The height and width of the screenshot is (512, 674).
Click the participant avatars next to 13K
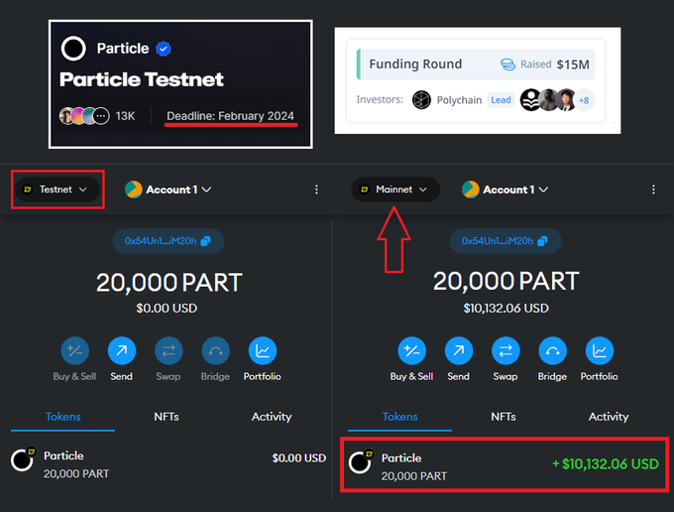coord(84,116)
